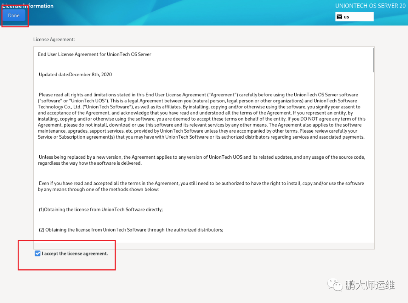
Task: Click the paragraph starting 'Unless being replaced'
Action: pos(202,160)
